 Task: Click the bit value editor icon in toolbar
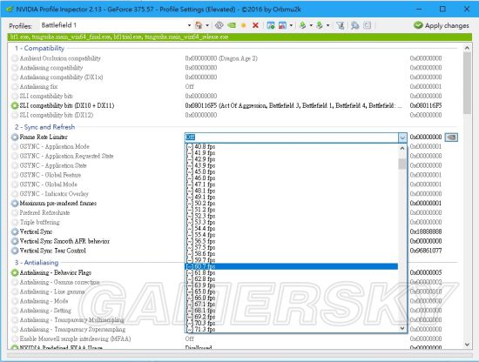(368, 25)
